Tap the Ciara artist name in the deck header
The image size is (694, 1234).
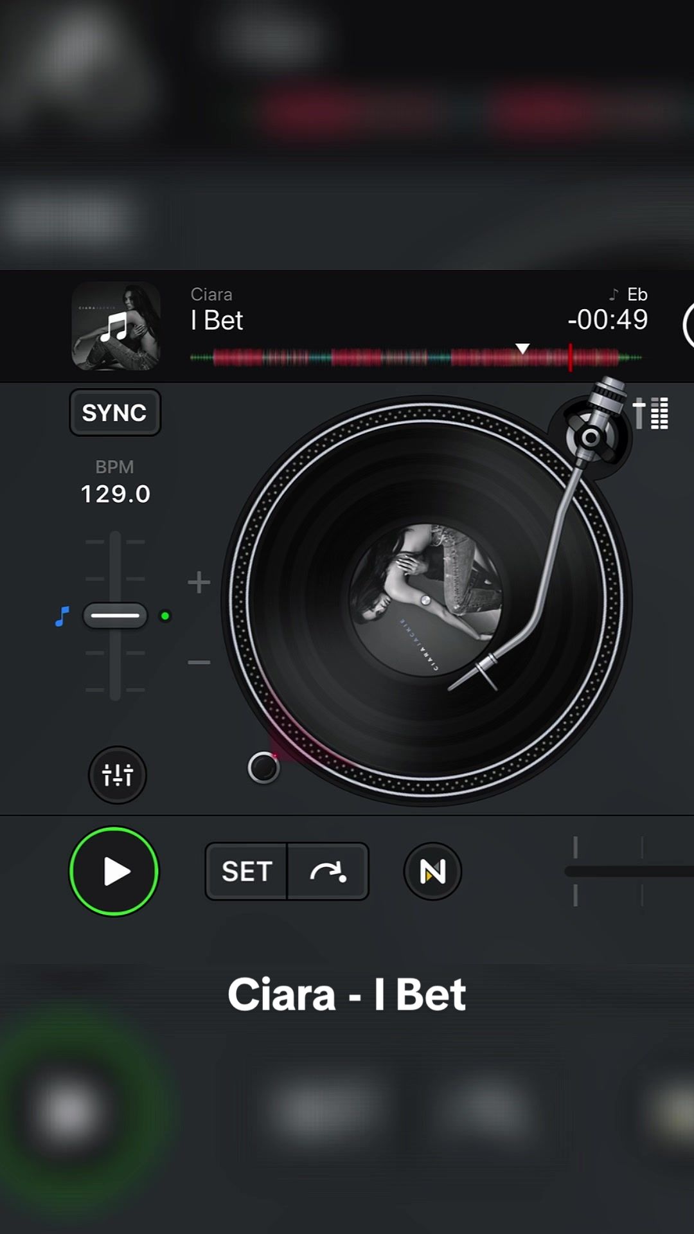[211, 294]
